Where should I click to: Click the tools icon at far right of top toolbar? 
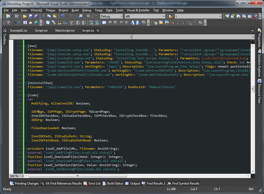[255, 16]
